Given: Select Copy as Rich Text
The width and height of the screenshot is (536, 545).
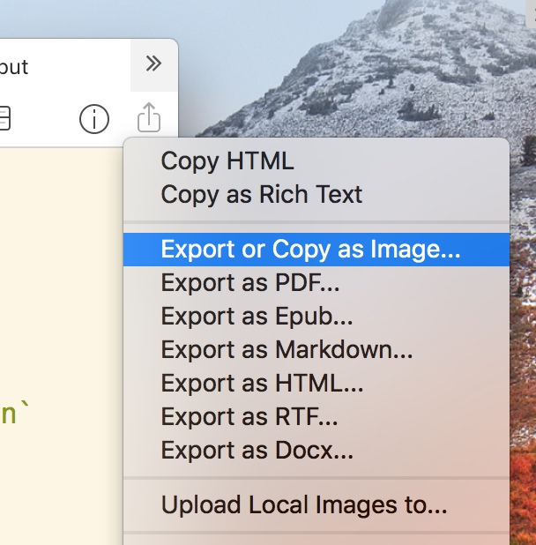Looking at the screenshot, I should (x=261, y=194).
